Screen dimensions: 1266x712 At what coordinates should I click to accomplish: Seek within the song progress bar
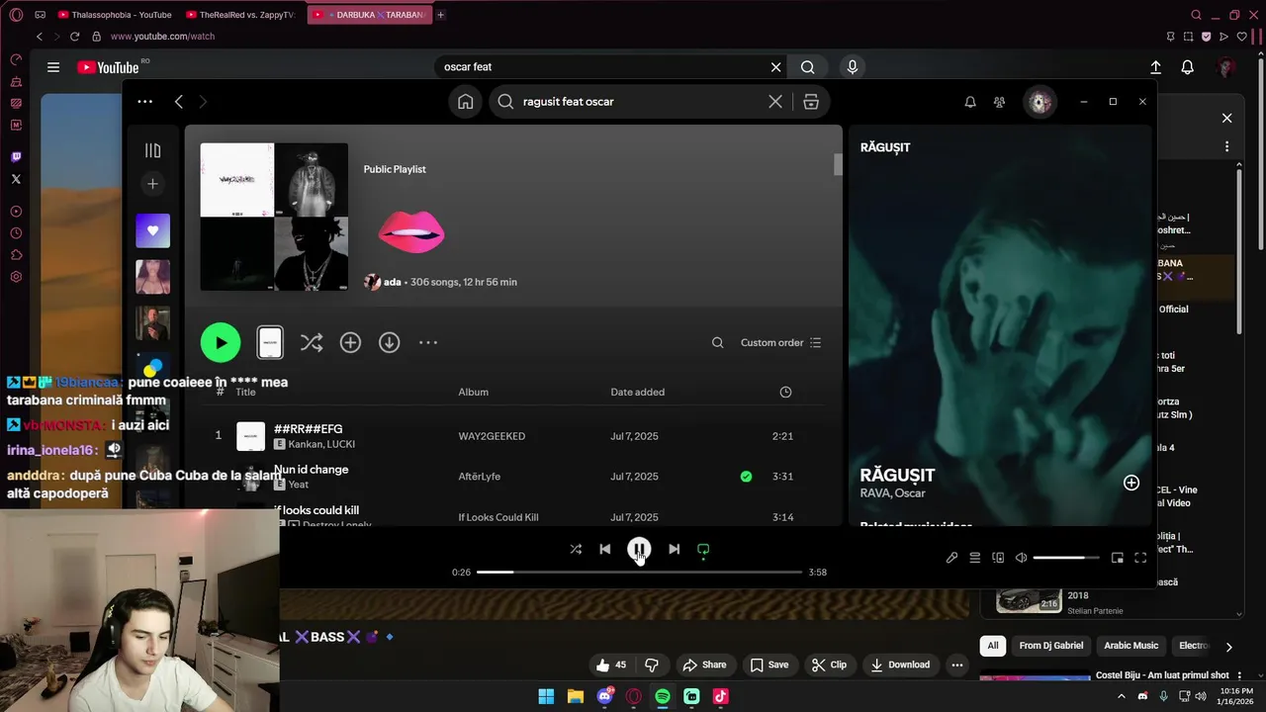(639, 572)
